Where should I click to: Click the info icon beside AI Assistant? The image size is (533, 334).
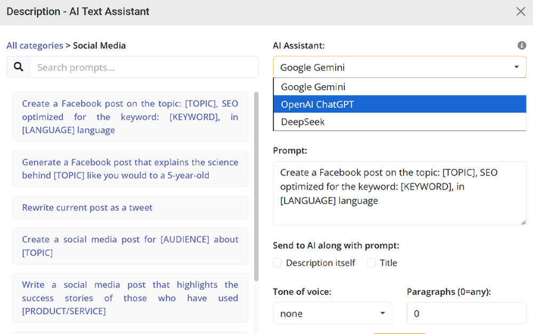522,46
